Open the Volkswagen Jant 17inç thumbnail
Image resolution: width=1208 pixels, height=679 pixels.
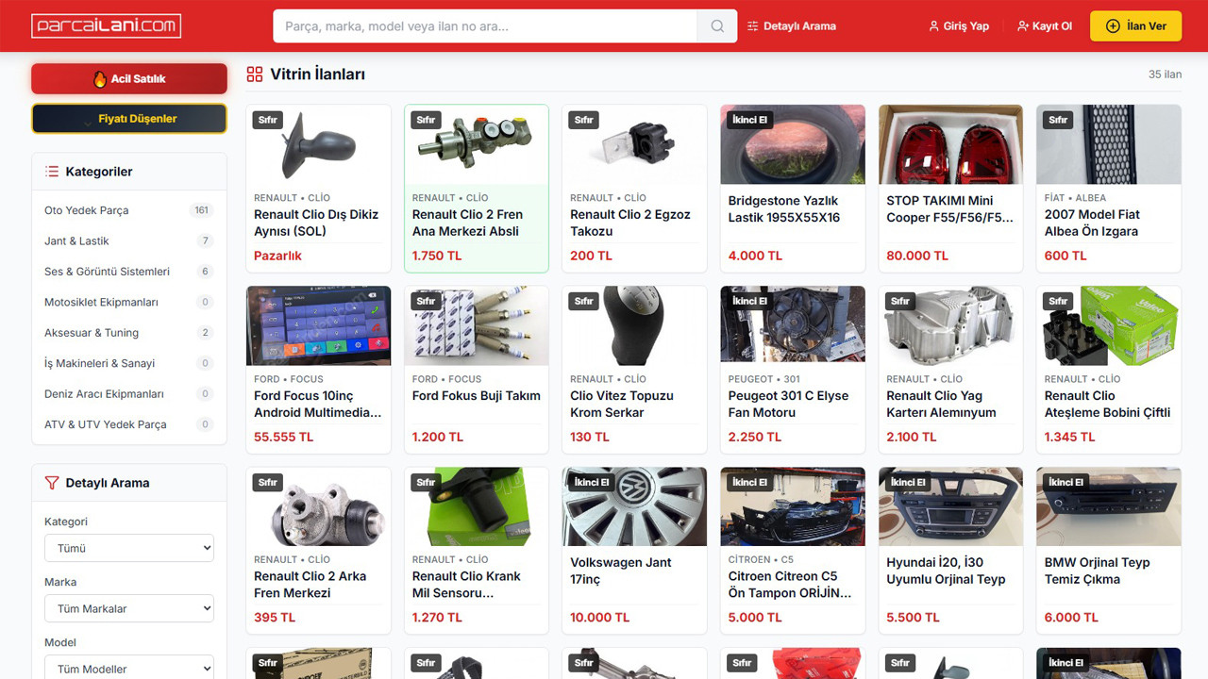point(634,506)
